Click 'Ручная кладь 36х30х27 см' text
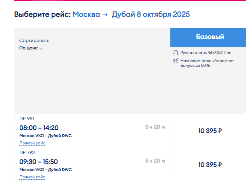Image resolution: width=246 pixels, height=180 pixels. 206,53
